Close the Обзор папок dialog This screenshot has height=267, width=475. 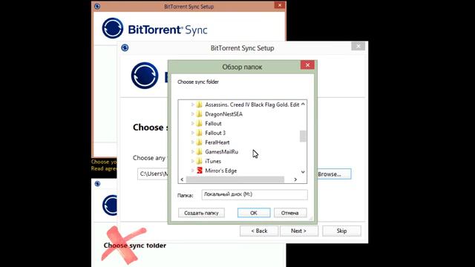click(307, 65)
